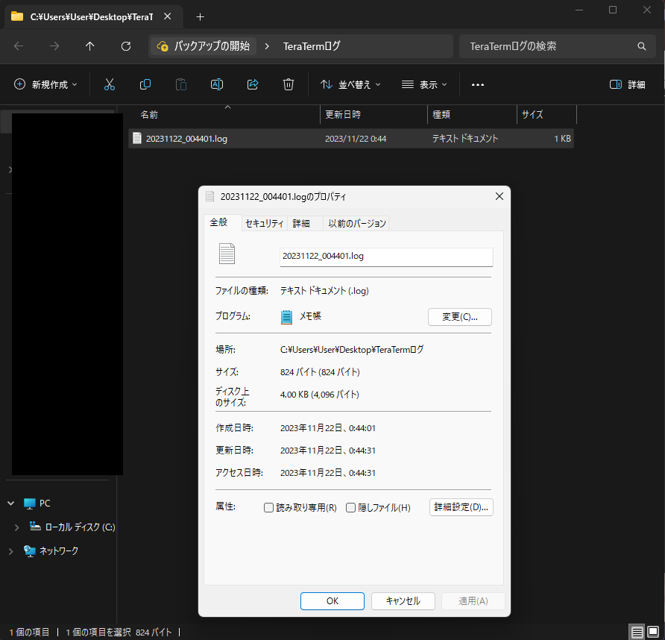
Task: Switch to large thumbnails view icon in status bar
Action: [653, 633]
